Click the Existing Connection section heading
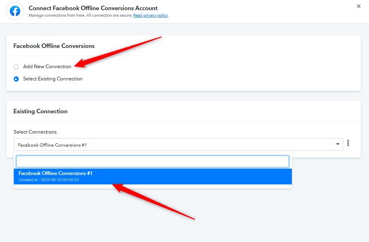The width and height of the screenshot is (369, 242). [41, 111]
